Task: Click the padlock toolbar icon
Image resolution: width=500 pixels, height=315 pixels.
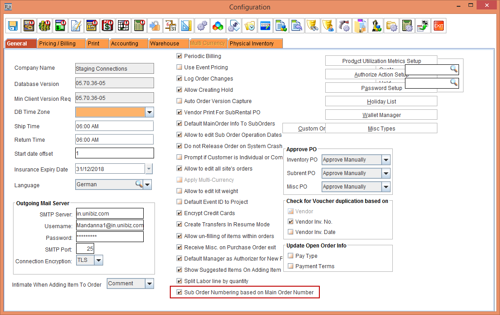Action: coord(155,26)
